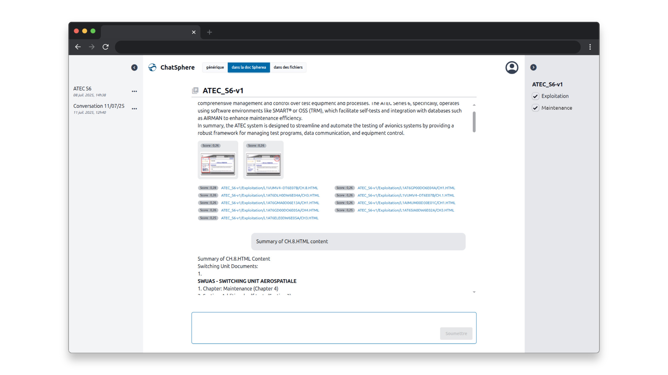This screenshot has height=375, width=668.
Task: Collapse the right documents panel
Action: 533,67
